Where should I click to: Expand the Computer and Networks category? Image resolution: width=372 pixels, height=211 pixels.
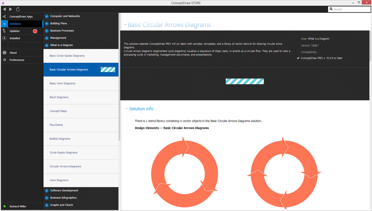click(x=46, y=16)
